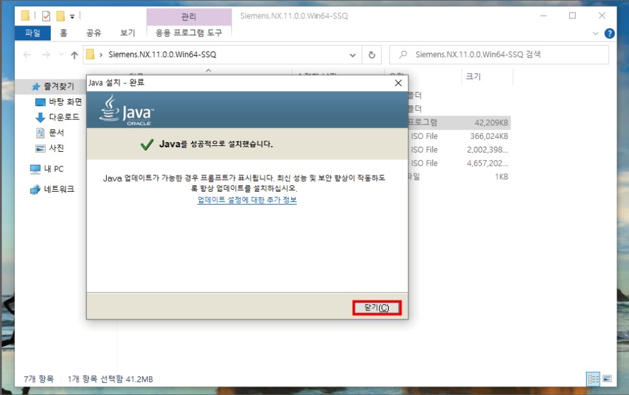Select the ISO File sized 2,002,398
Image resolution: width=629 pixels, height=395 pixels.
pyautogui.click(x=458, y=150)
